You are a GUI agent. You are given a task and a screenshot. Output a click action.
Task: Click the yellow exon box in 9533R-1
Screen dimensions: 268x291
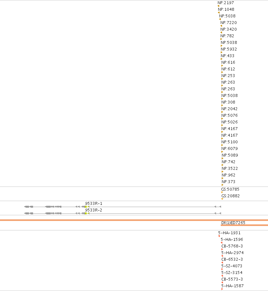pyautogui.click(x=86, y=207)
